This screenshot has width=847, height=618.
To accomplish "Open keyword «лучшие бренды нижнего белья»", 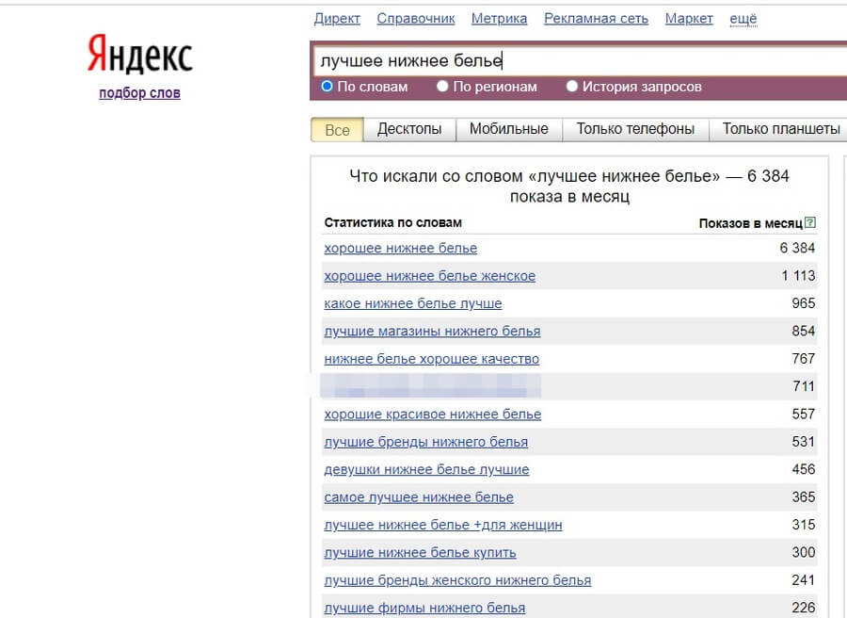I will click(425, 442).
